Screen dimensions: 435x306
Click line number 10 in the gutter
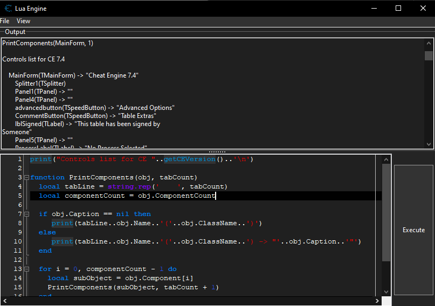point(19,241)
